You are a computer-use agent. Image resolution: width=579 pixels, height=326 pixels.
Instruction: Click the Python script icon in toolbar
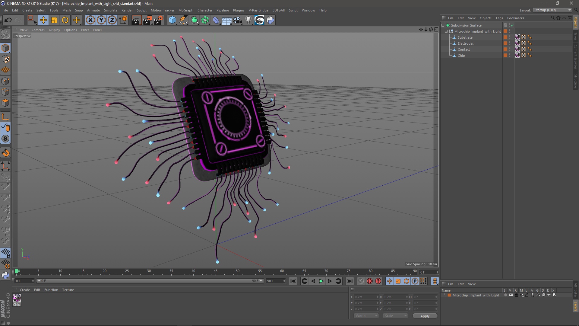270,20
